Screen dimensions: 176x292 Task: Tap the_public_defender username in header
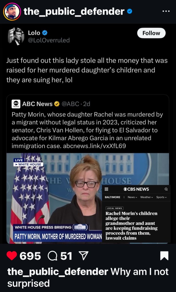[x=74, y=11]
